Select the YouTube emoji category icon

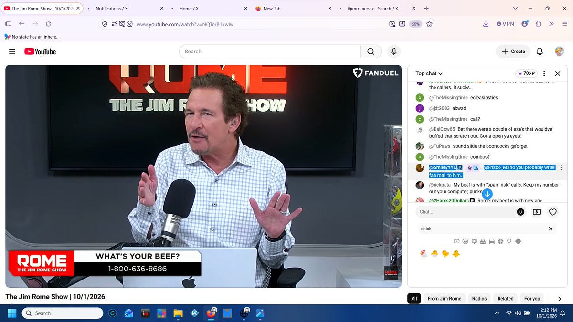[457, 241]
